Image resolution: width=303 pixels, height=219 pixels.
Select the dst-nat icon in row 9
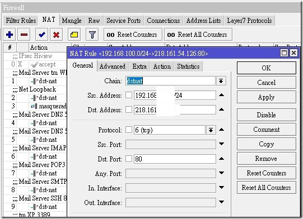coord(34,207)
